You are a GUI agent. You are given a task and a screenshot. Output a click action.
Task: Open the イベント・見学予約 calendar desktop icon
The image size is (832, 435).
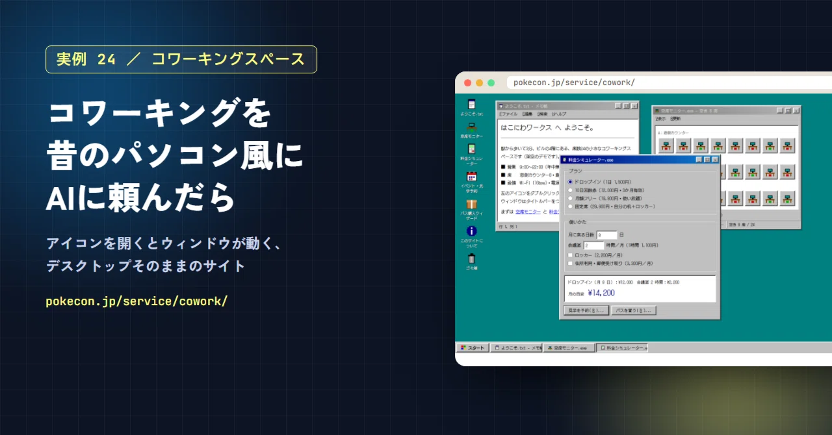[471, 182]
